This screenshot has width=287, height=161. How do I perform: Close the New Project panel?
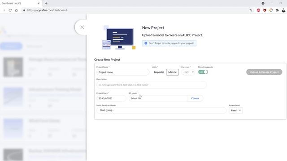tap(82, 27)
